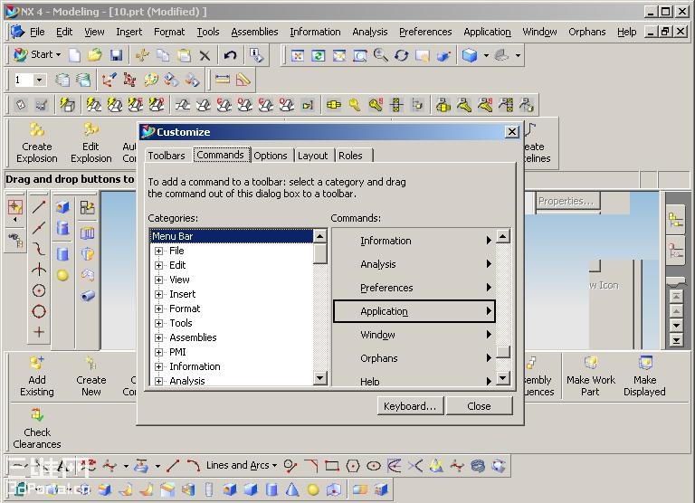The image size is (695, 503).
Task: Click the Window command in Commands list
Action: (x=414, y=335)
